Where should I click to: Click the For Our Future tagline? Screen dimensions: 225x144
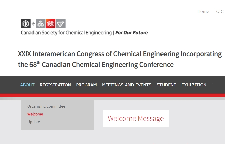pyautogui.click(x=132, y=33)
